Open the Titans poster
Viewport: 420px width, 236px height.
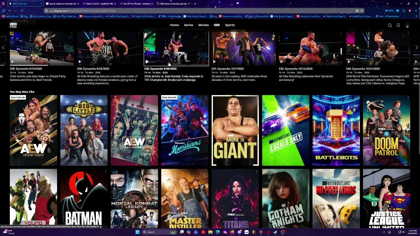pos(235,198)
